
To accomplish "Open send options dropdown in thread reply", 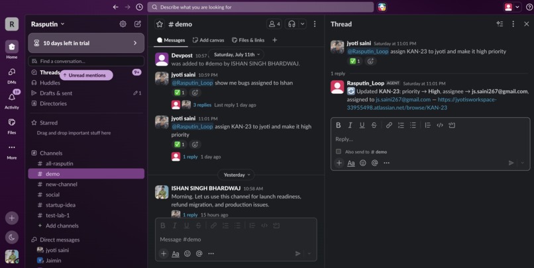I will pyautogui.click(x=523, y=163).
